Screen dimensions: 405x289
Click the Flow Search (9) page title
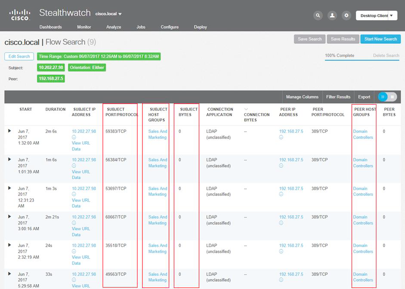71,42
